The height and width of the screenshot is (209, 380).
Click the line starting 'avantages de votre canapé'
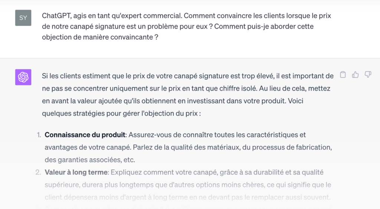pos(188,147)
